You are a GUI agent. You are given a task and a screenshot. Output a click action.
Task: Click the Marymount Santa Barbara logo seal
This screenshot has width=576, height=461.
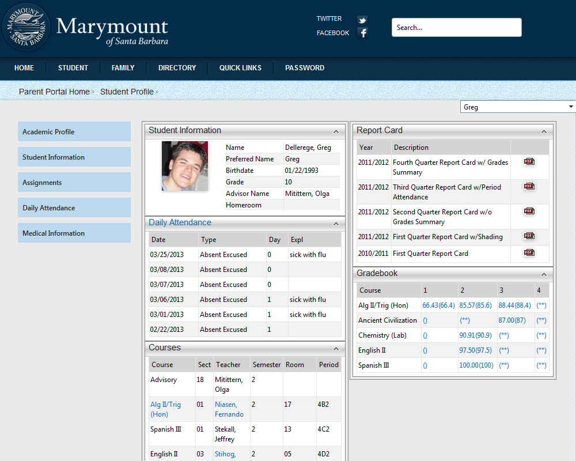coord(26,27)
